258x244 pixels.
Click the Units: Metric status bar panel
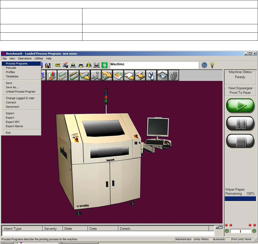(x=202, y=239)
